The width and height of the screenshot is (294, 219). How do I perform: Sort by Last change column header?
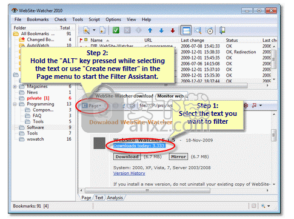(192, 40)
